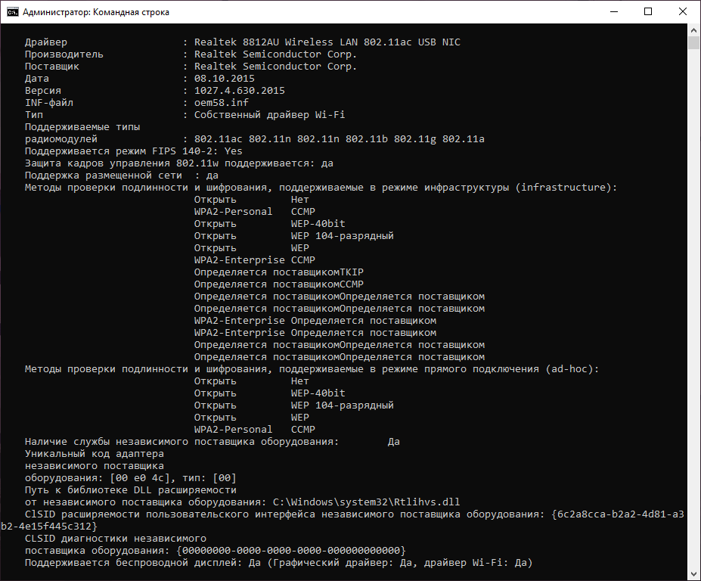This screenshot has height=581, width=701.
Task: Click the CLSID '{00000000-0000-0000-0000-000000000000}'
Action: [291, 550]
